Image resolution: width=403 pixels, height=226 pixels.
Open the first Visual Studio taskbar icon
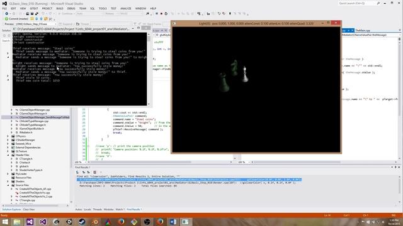pos(30,222)
